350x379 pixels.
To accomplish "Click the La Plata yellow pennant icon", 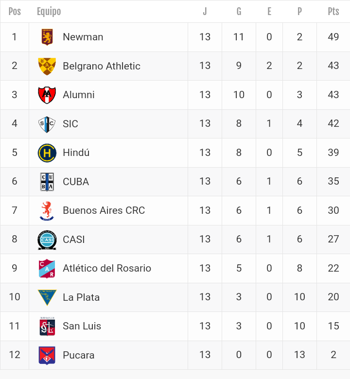I will 47,297.
